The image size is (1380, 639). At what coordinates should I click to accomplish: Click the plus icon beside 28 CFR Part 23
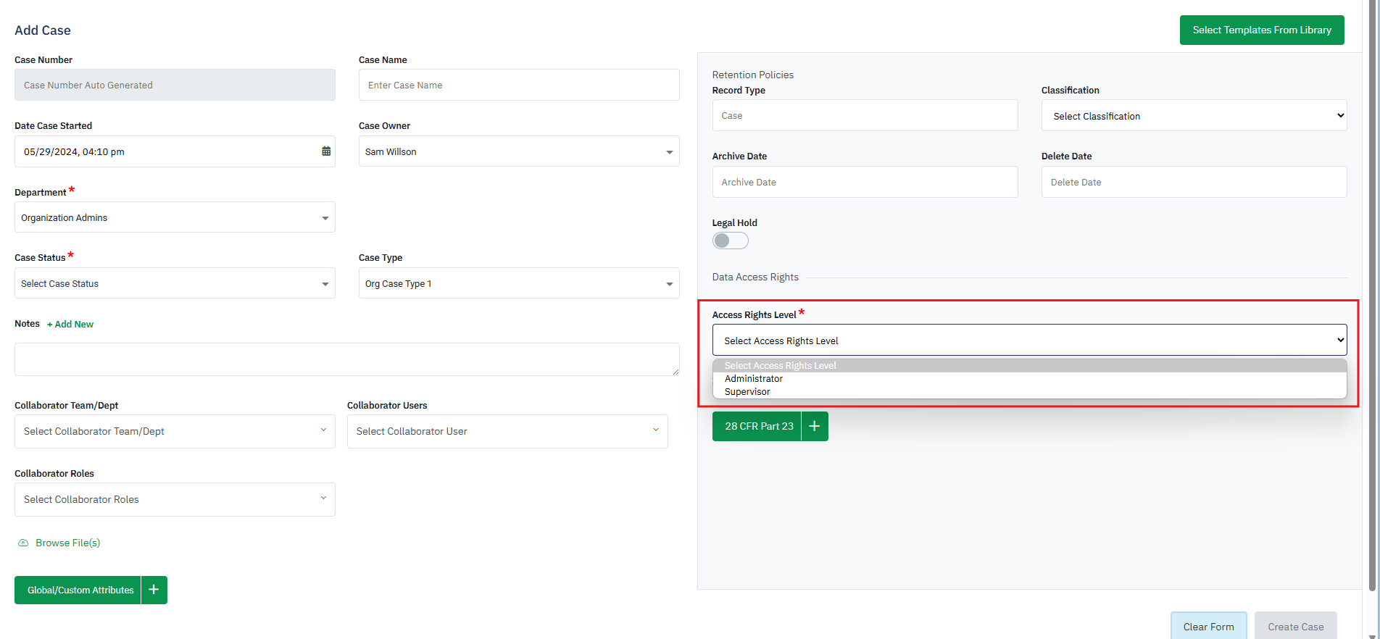815,426
